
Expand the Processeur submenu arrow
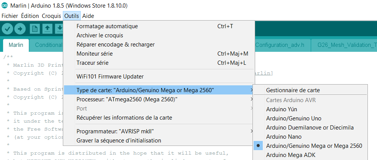click(251, 99)
